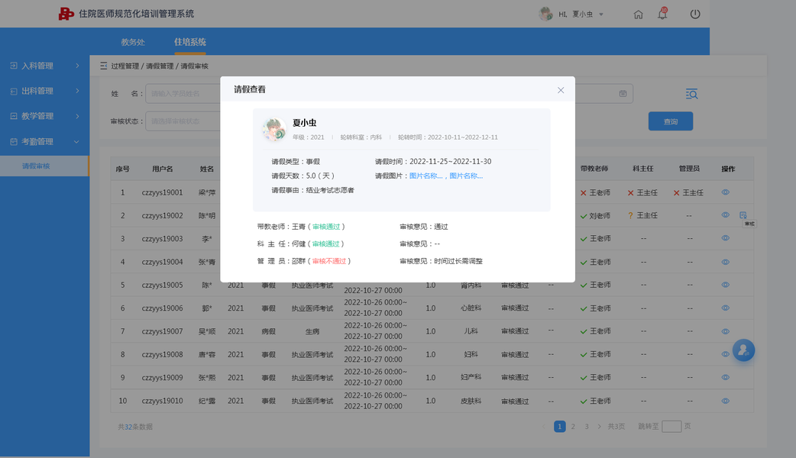Viewport: 796px width, 458px height.
Task: Click the advanced search filter icon
Action: tap(691, 94)
